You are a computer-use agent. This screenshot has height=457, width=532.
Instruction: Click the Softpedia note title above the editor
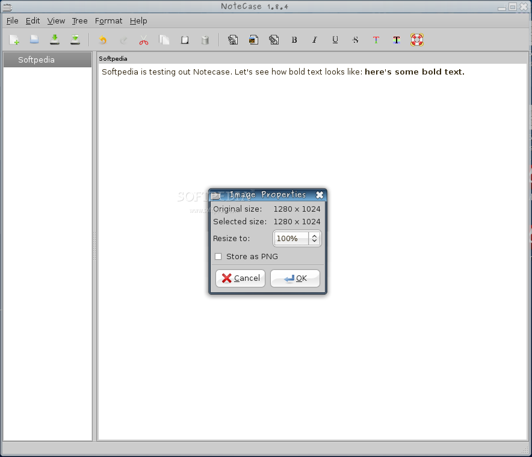(x=113, y=59)
